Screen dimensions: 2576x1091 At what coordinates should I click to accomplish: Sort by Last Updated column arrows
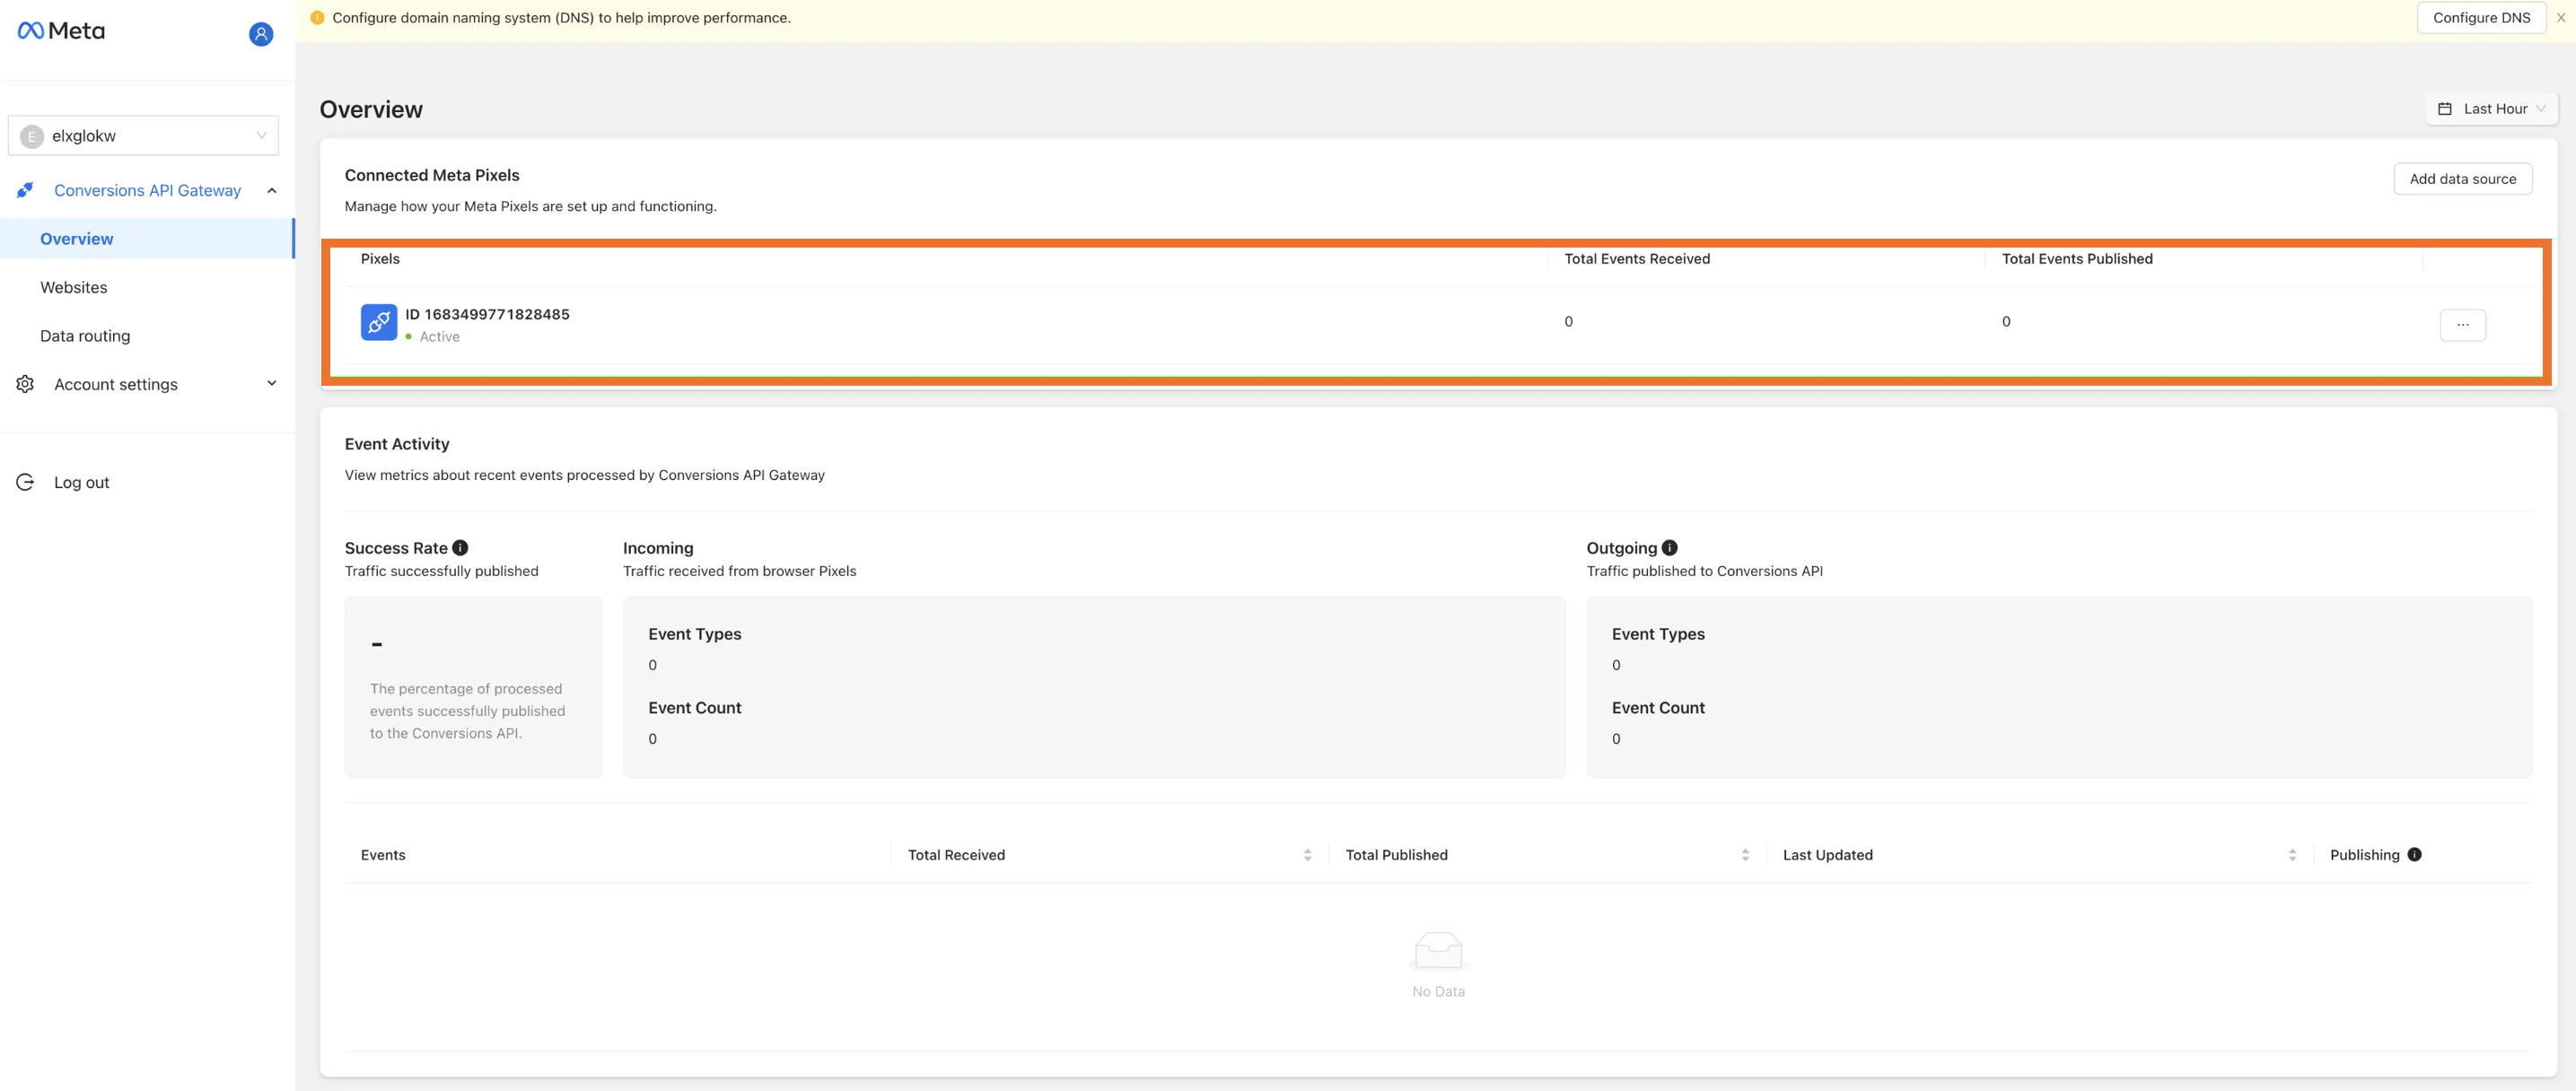tap(2292, 855)
